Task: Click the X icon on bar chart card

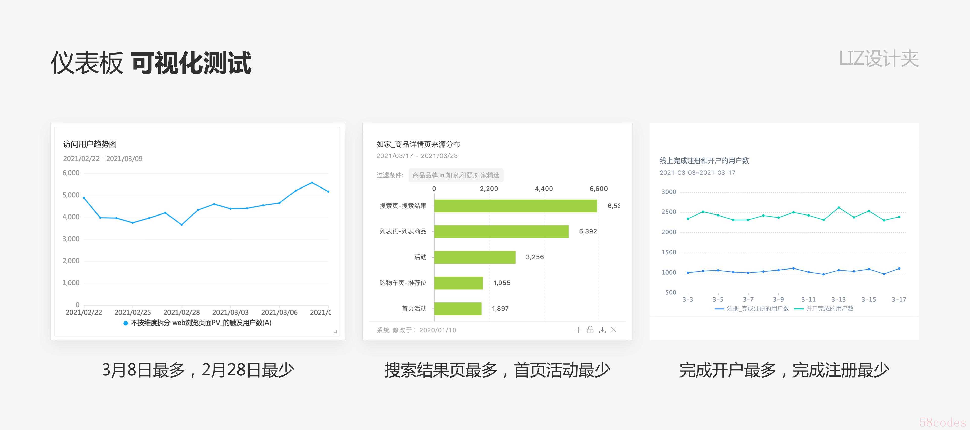Action: [x=614, y=330]
